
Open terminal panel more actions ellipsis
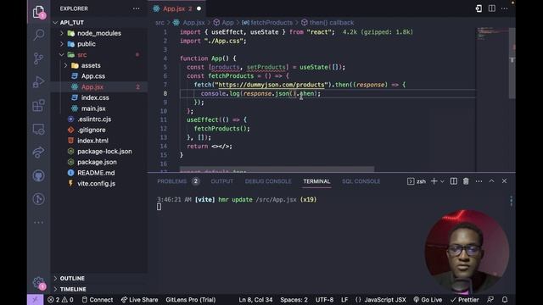tap(479, 181)
